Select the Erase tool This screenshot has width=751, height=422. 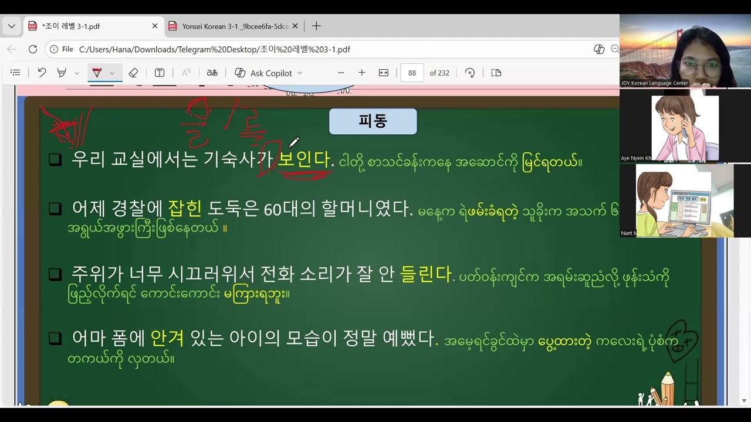tap(133, 73)
